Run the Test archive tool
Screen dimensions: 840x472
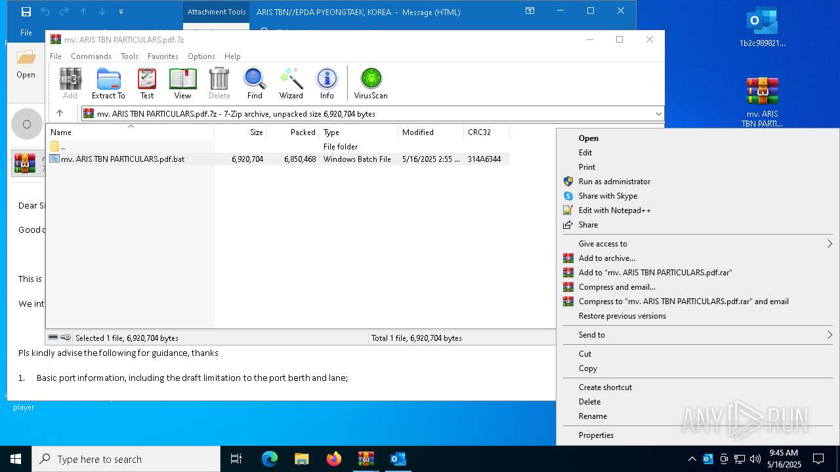coord(147,83)
